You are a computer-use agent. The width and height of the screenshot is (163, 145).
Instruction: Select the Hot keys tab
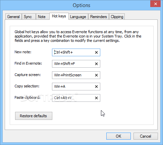tap(59, 16)
